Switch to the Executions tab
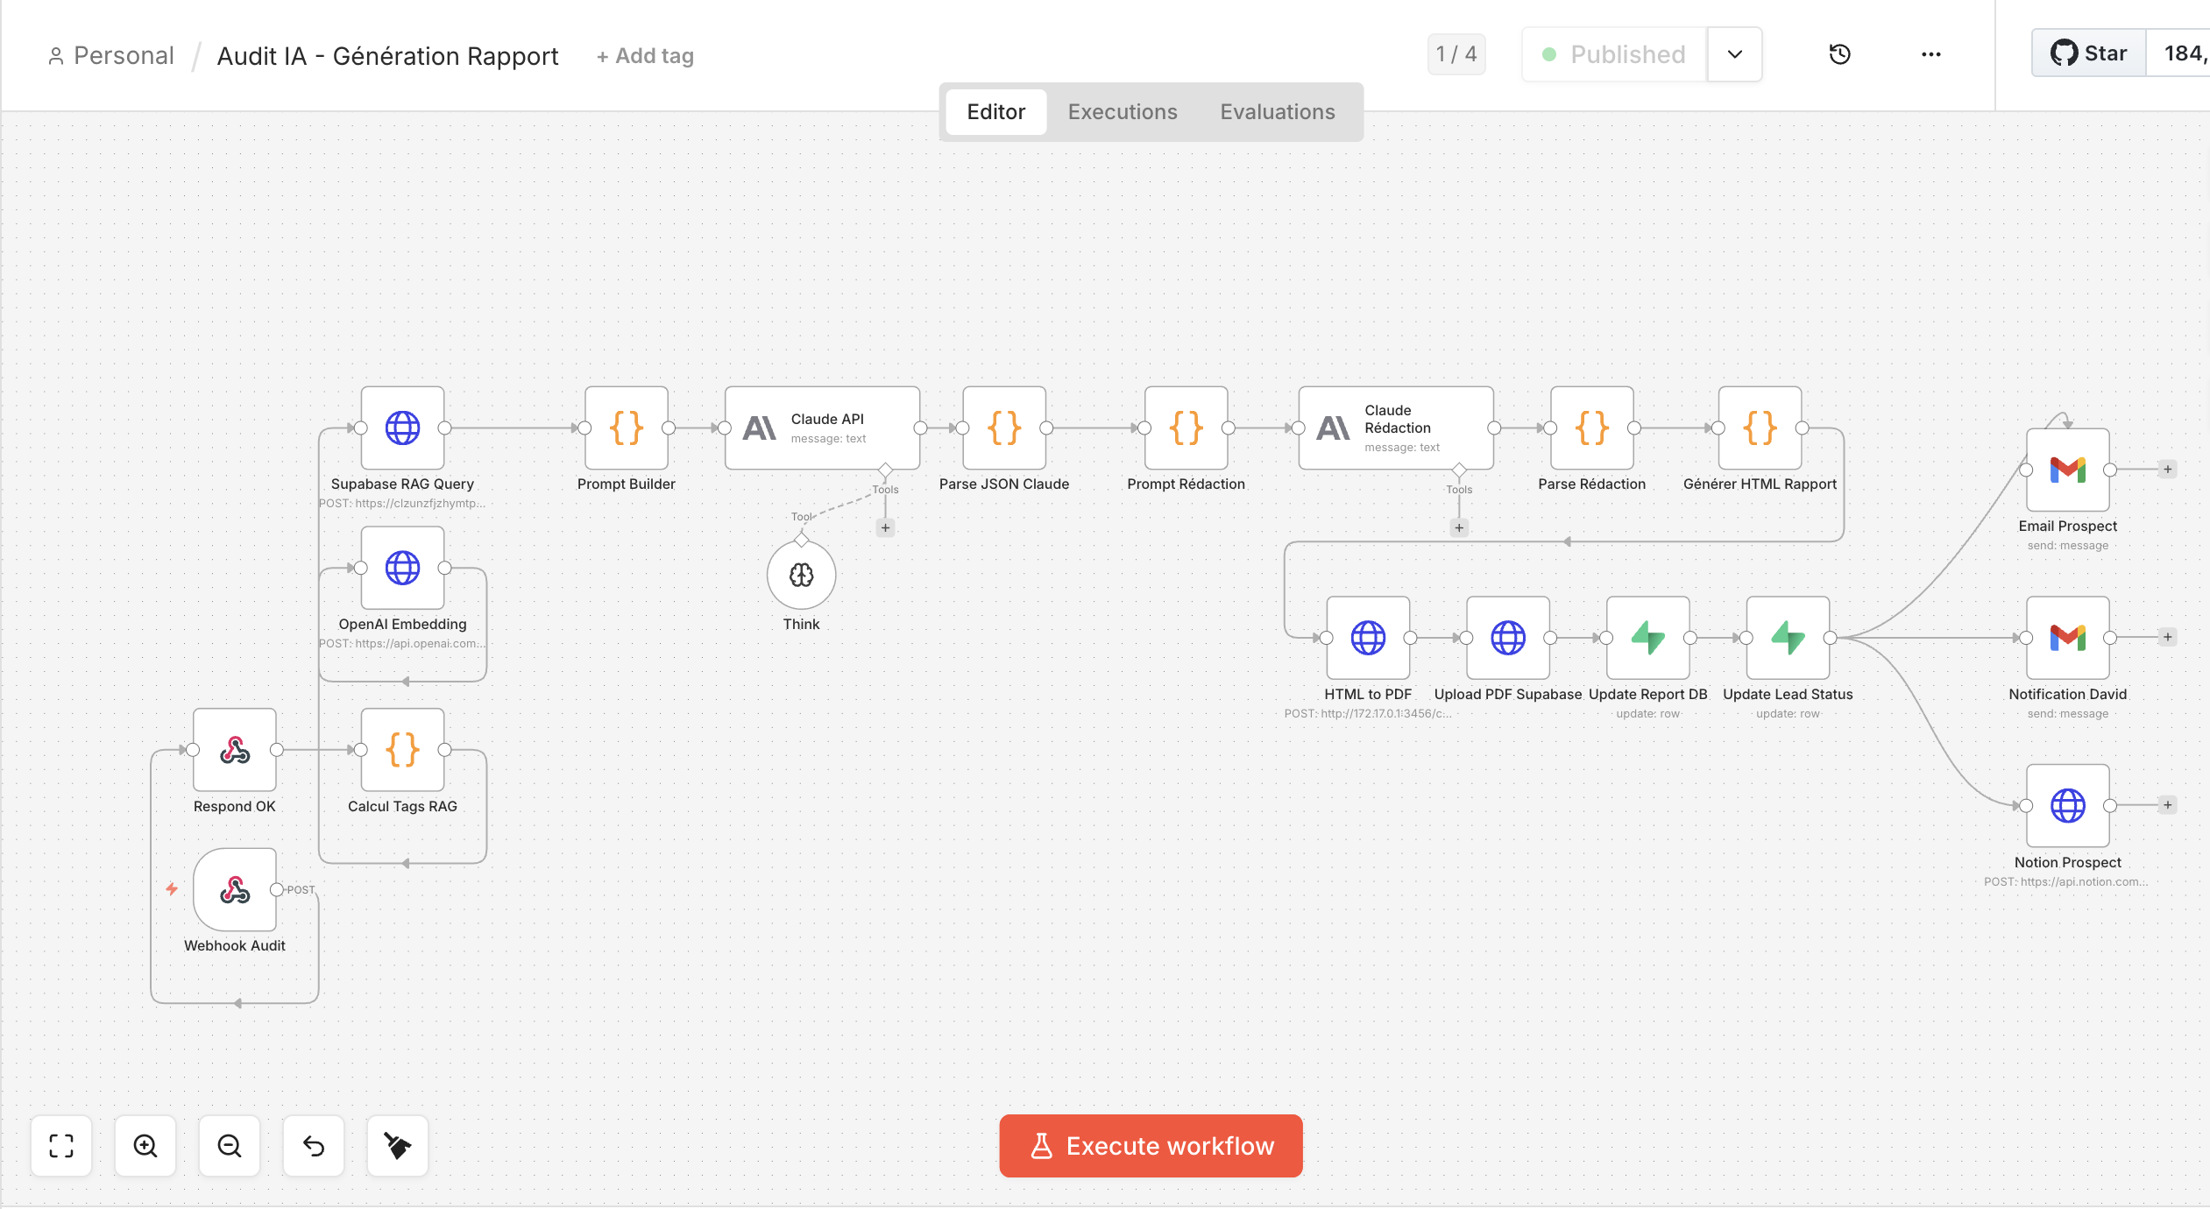 click(x=1122, y=111)
